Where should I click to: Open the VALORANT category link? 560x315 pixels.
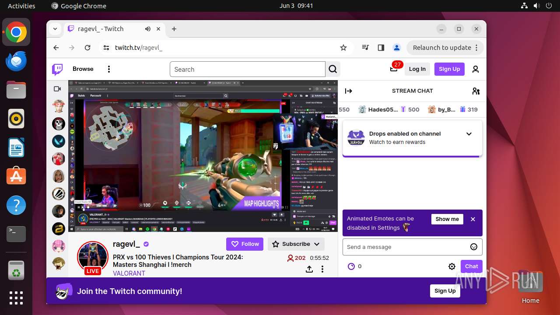pos(129,273)
